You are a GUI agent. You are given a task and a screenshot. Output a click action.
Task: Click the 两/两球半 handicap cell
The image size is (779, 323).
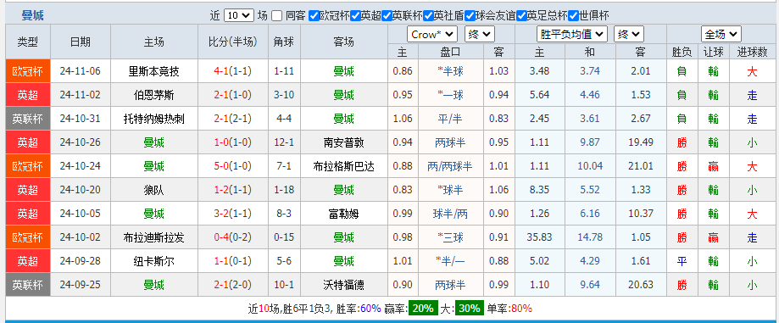coord(450,166)
